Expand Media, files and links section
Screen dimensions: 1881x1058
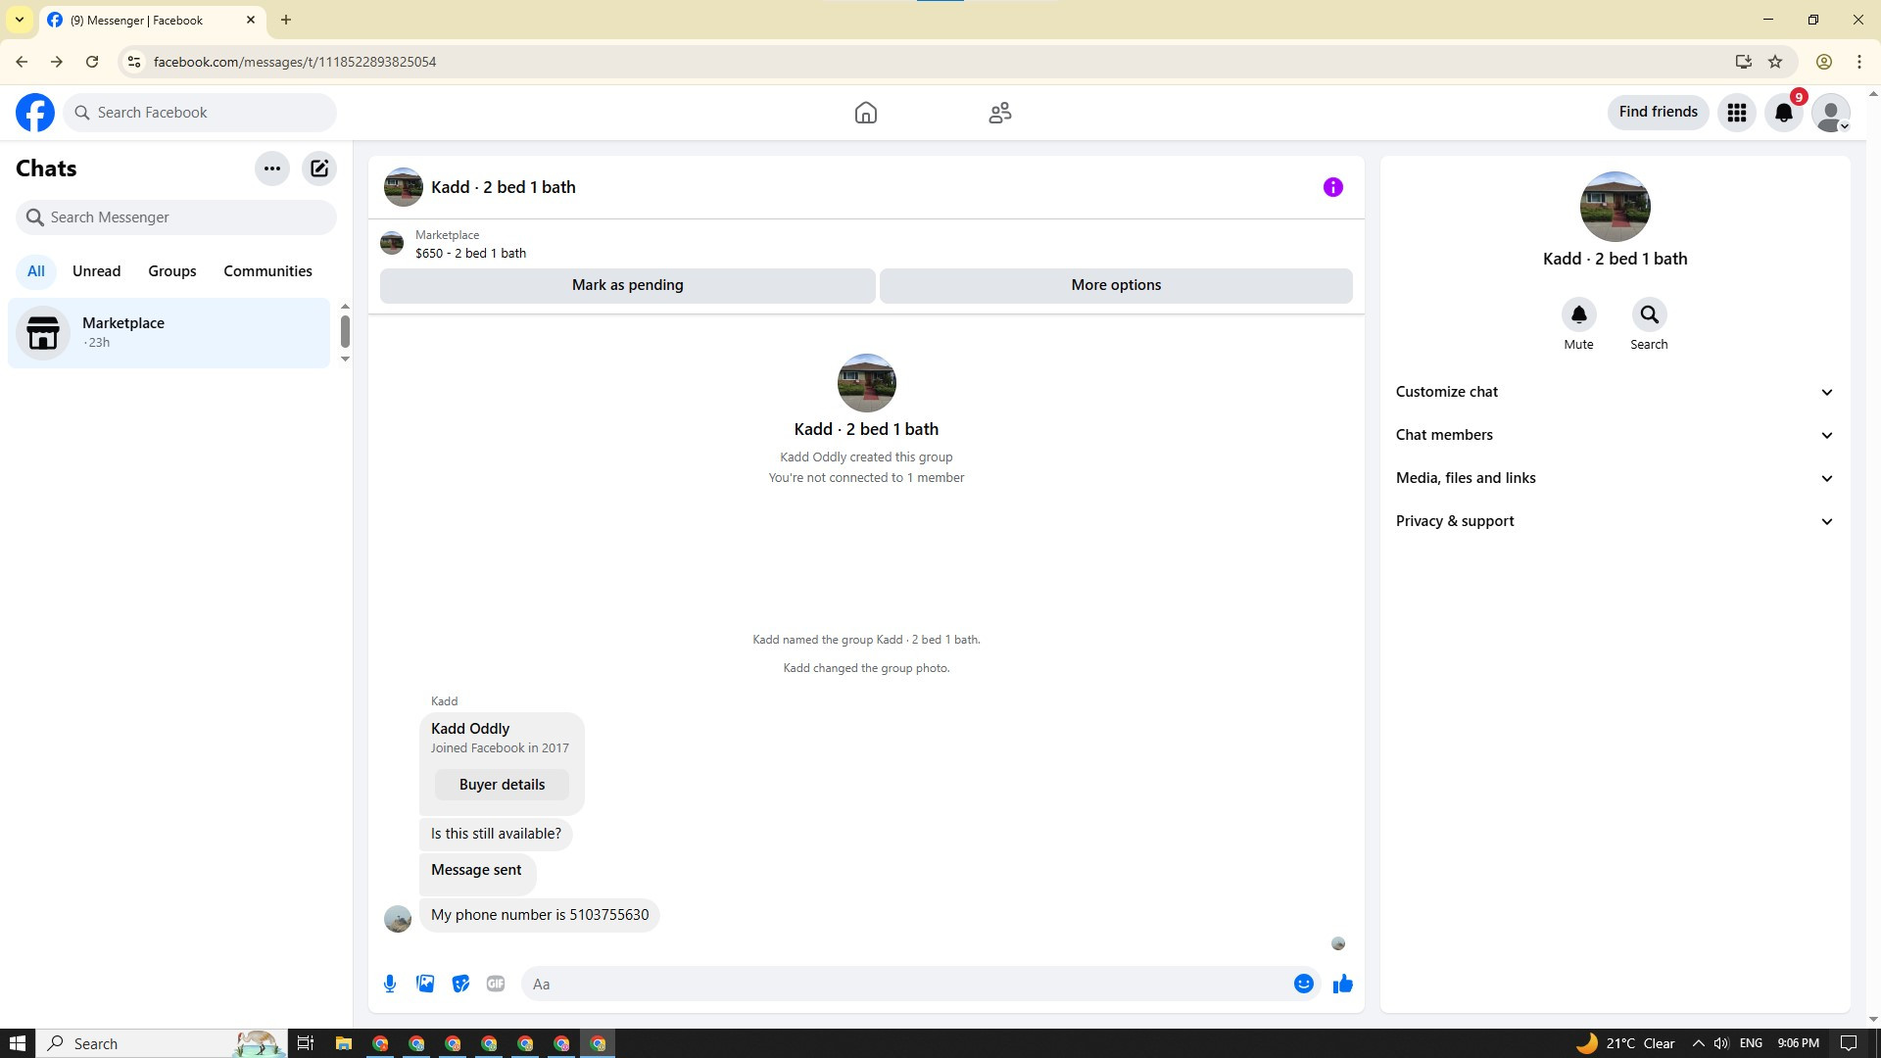(x=1615, y=478)
